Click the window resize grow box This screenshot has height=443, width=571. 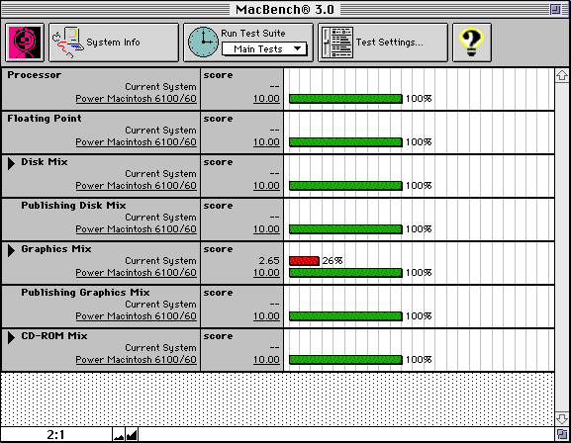[562, 434]
